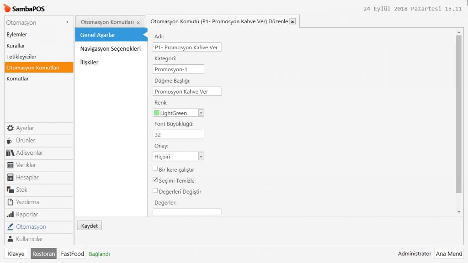468x263 pixels.
Task: Click the coffee cup Ürünler icon
Action: [x=11, y=141]
